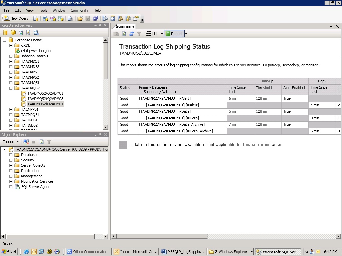Pin (auto-hide) the Registered Servers panel
342x256 pixels.
[100, 25]
